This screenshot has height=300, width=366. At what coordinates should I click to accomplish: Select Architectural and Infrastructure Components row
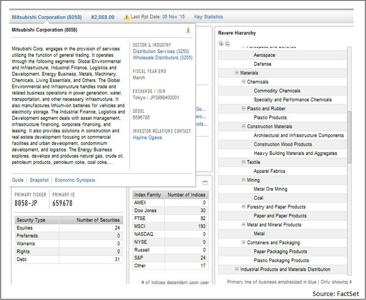pos(283,135)
